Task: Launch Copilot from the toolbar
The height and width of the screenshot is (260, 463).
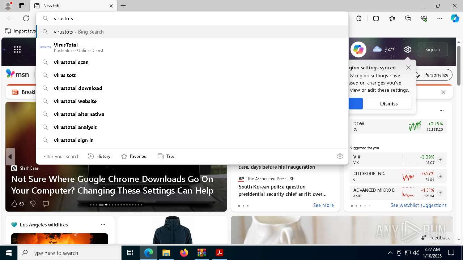Action: click(x=455, y=18)
